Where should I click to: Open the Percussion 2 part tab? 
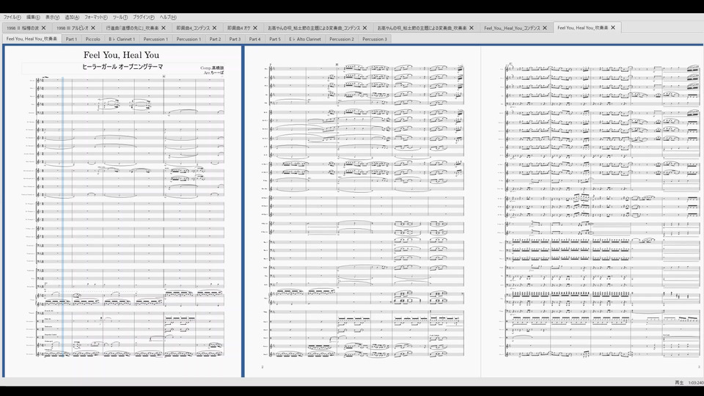(x=342, y=39)
